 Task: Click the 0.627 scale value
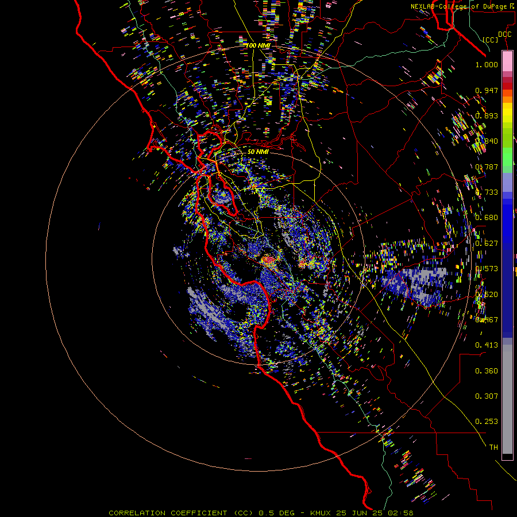click(x=487, y=244)
